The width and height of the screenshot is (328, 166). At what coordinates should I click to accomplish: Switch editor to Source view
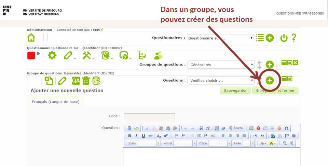pos(236,128)
